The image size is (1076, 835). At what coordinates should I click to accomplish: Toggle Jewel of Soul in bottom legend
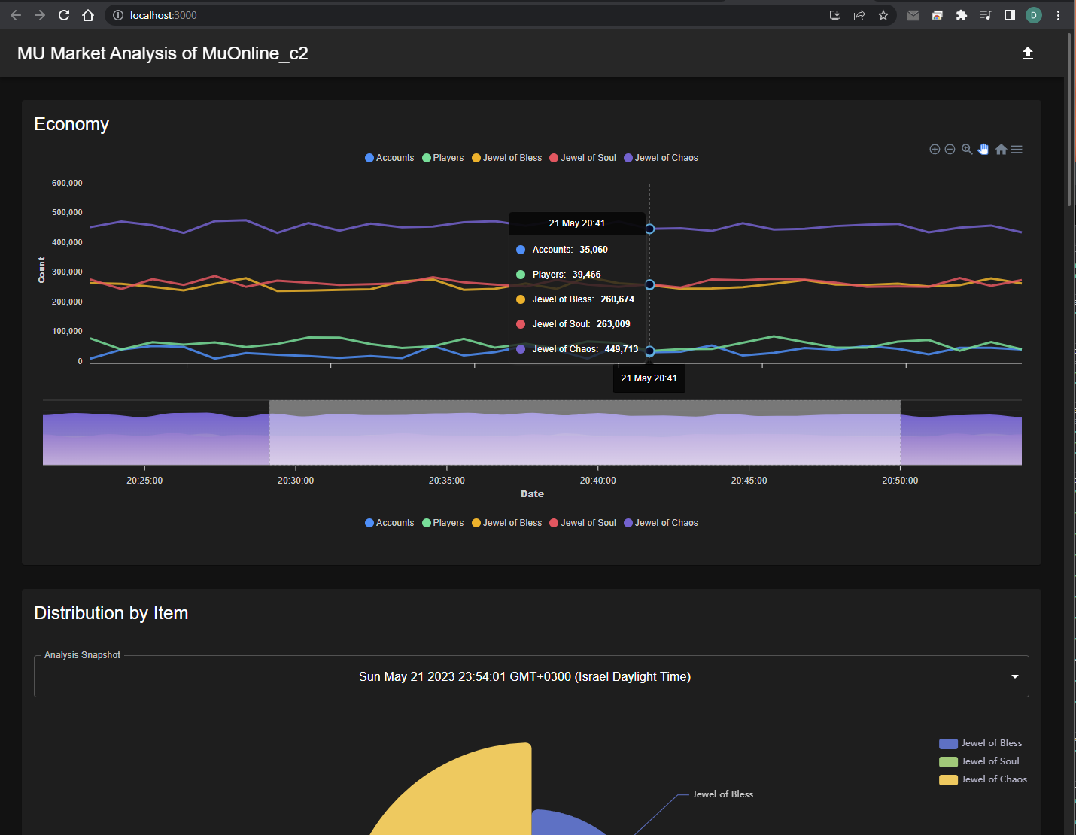pyautogui.click(x=583, y=523)
